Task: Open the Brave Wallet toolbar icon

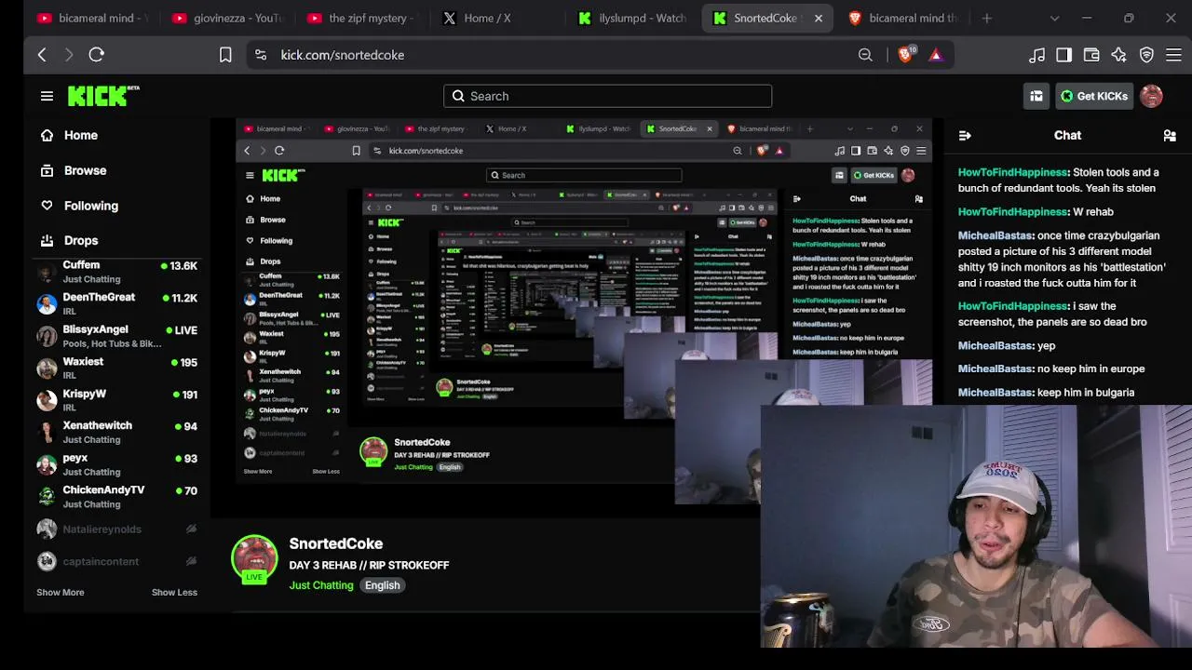Action: 1091,55
